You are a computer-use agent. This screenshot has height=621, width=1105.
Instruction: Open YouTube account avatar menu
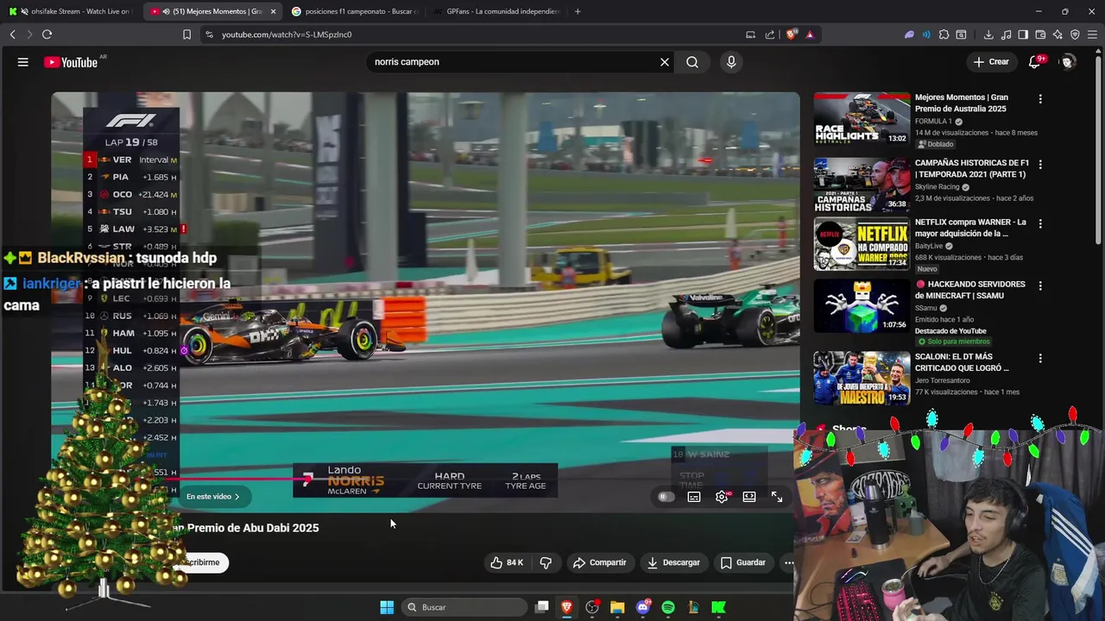coord(1068,62)
